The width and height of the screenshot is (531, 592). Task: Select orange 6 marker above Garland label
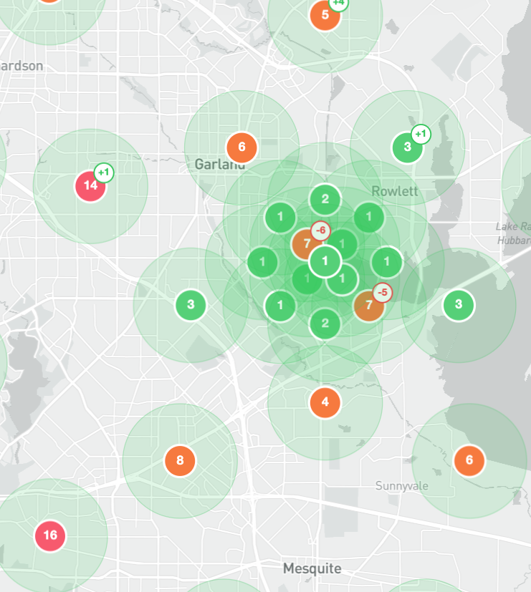(x=241, y=147)
